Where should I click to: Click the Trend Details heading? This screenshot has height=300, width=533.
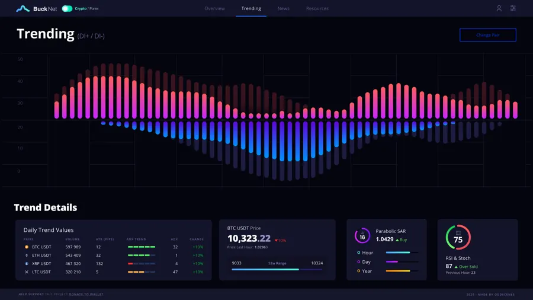pos(46,208)
